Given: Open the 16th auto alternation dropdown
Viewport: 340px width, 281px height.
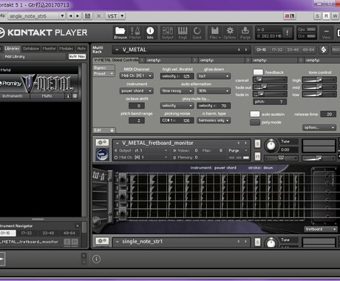Looking at the screenshot, I should [214, 91].
